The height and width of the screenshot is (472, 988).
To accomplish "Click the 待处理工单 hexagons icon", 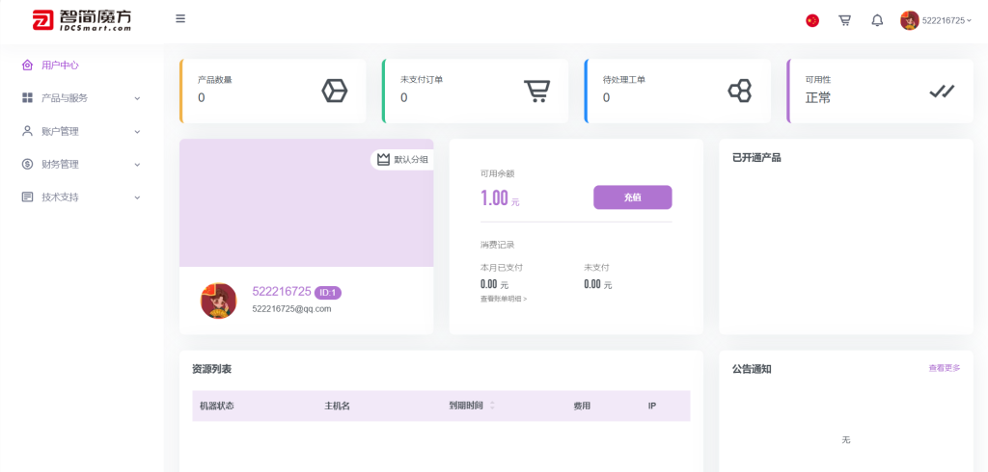I will click(x=740, y=92).
